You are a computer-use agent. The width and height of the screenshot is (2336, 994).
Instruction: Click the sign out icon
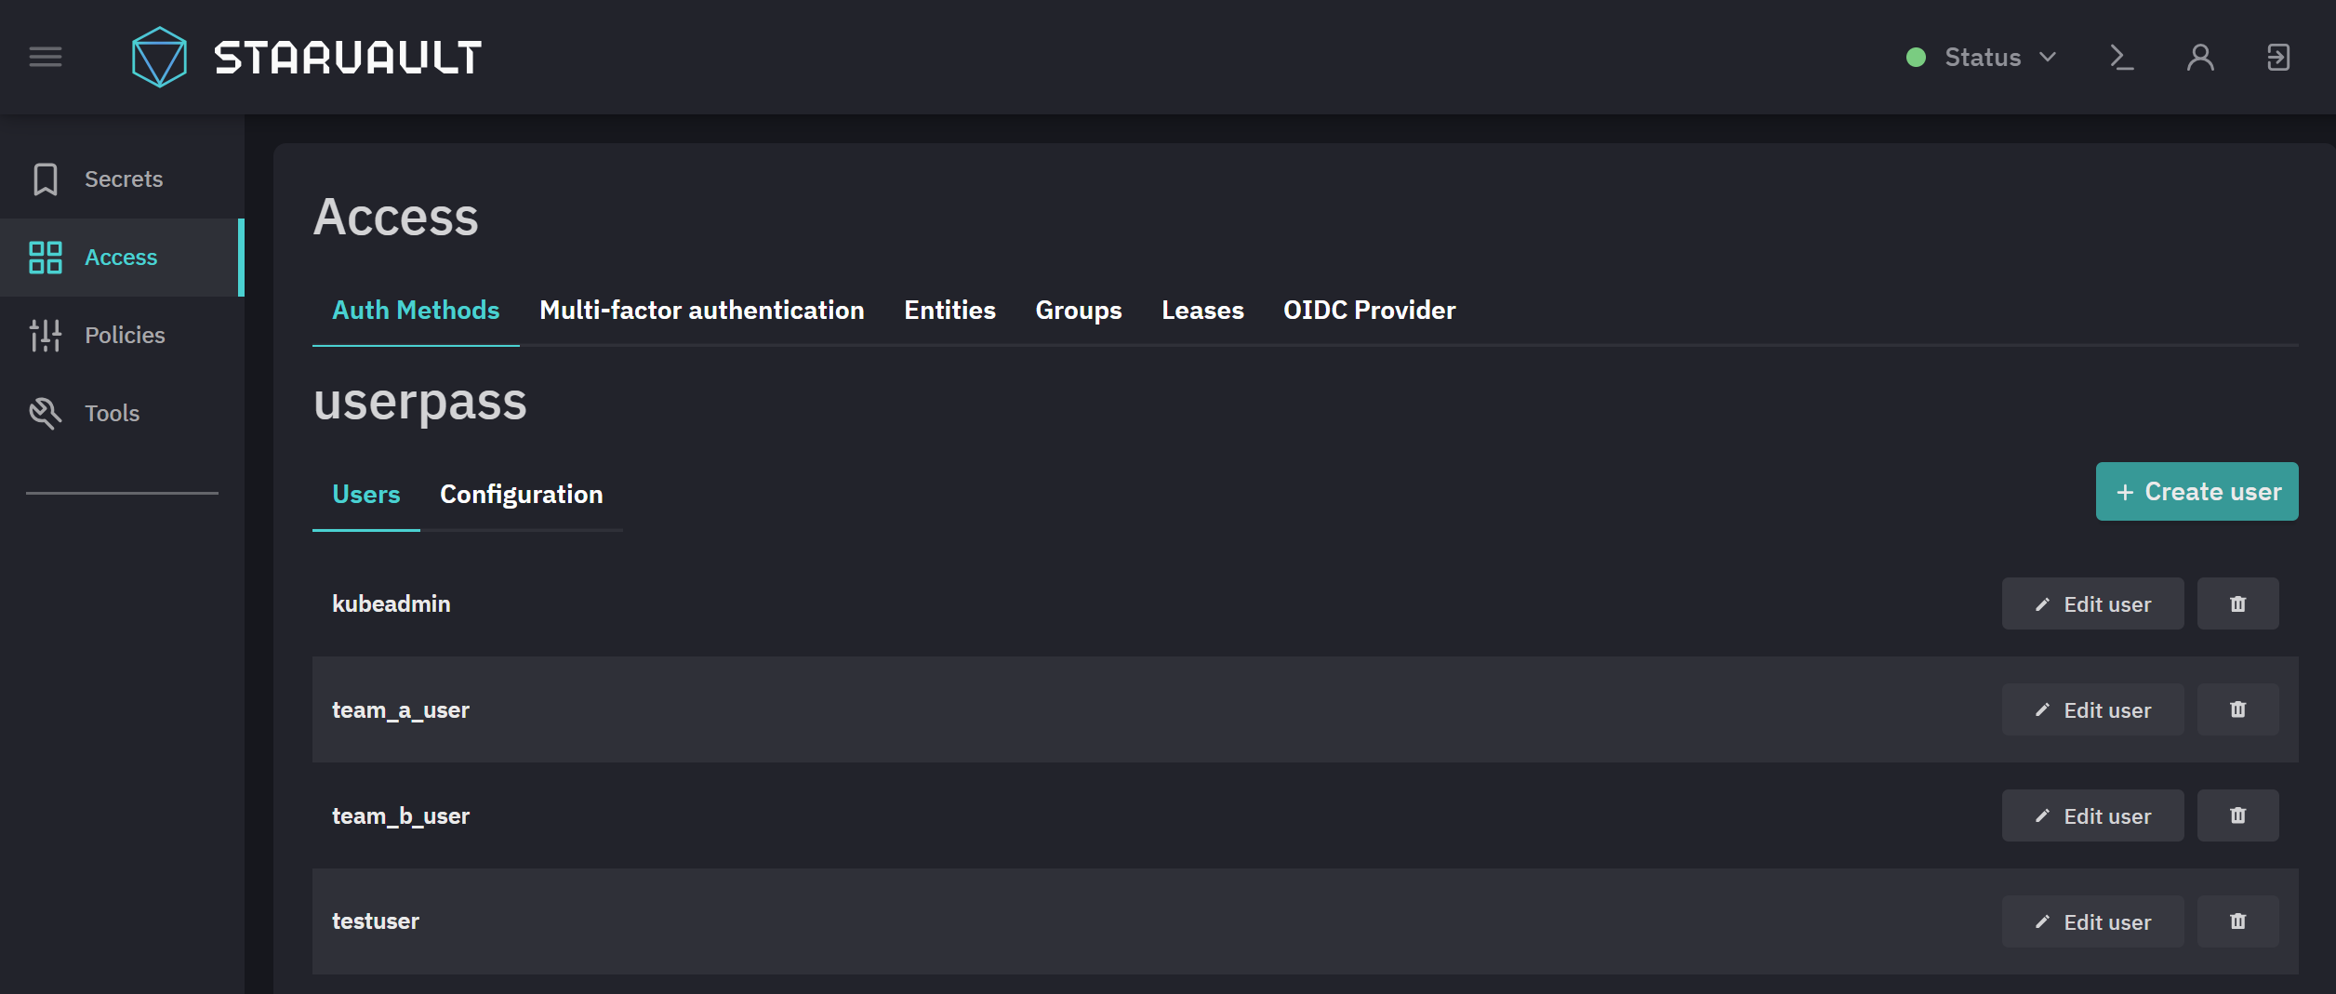point(2277,58)
